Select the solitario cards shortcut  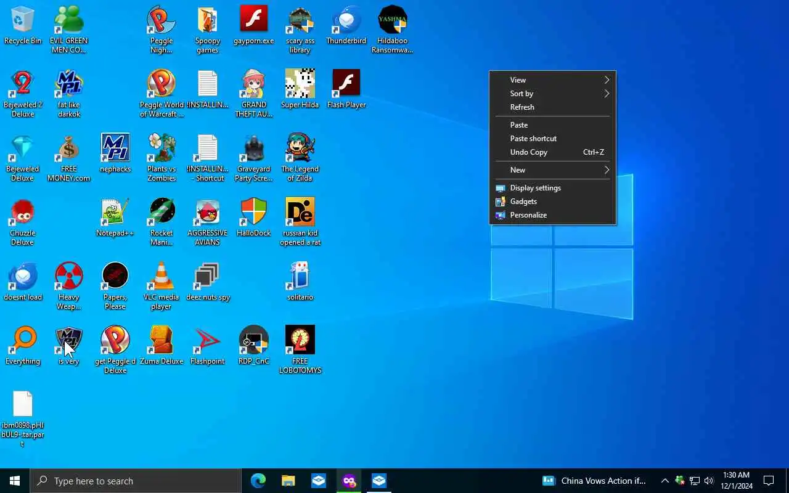[x=300, y=282]
